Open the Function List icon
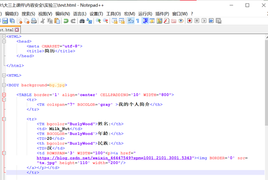268x180 pixels. 166,21
